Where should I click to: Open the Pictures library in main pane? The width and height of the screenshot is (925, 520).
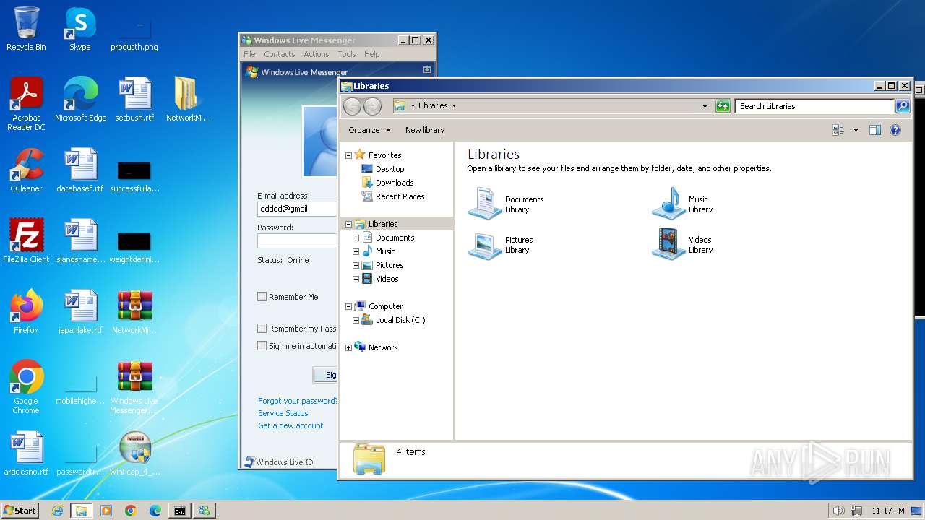[x=501, y=244]
